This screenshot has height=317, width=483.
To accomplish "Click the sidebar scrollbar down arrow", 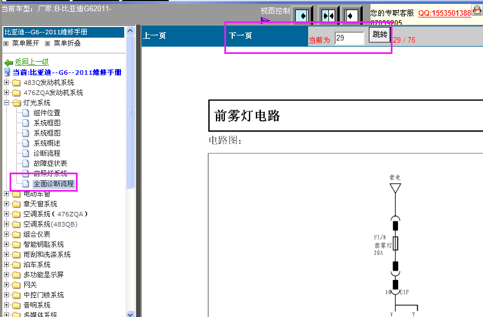I will [130, 314].
